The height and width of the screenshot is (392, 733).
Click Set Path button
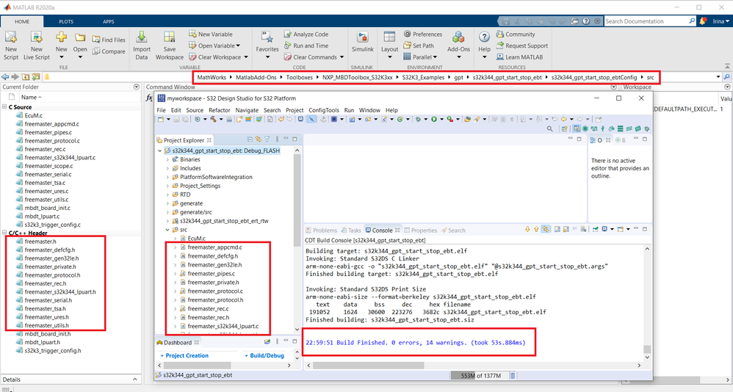click(x=419, y=46)
